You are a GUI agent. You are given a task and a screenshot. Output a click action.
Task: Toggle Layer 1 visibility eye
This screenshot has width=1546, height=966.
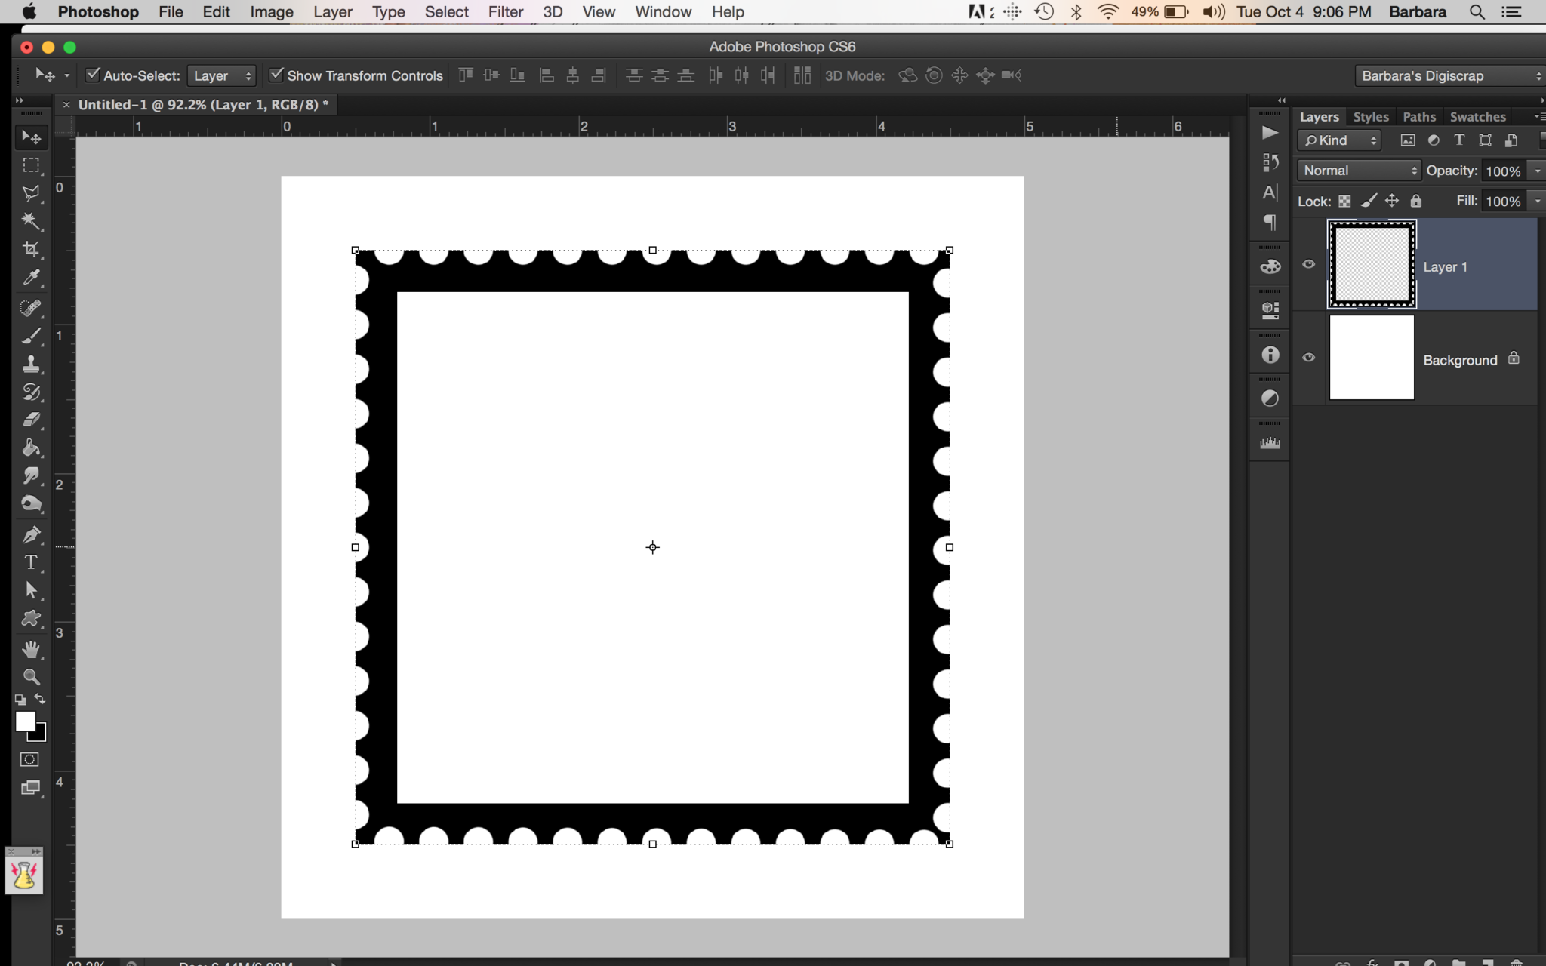tap(1308, 265)
